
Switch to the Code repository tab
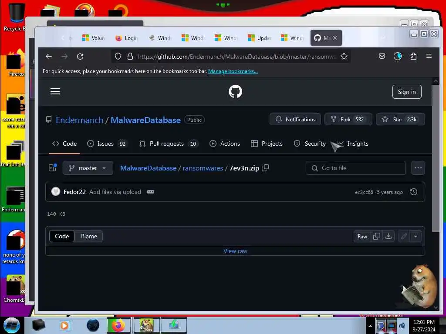pos(64,144)
